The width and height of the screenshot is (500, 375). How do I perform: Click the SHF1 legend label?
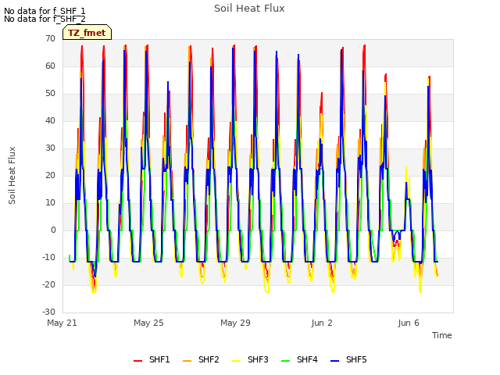point(159,359)
